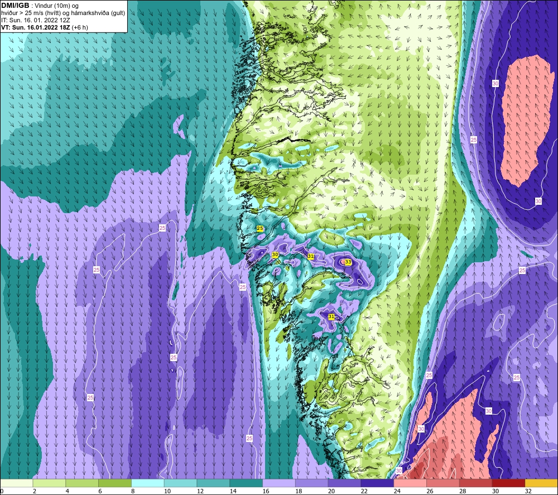Click the legend scale tick label 16
The image size is (558, 495).
coord(266,491)
